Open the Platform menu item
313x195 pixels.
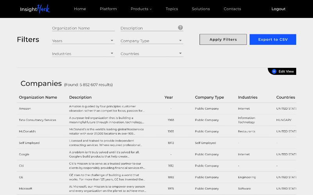pyautogui.click(x=108, y=9)
